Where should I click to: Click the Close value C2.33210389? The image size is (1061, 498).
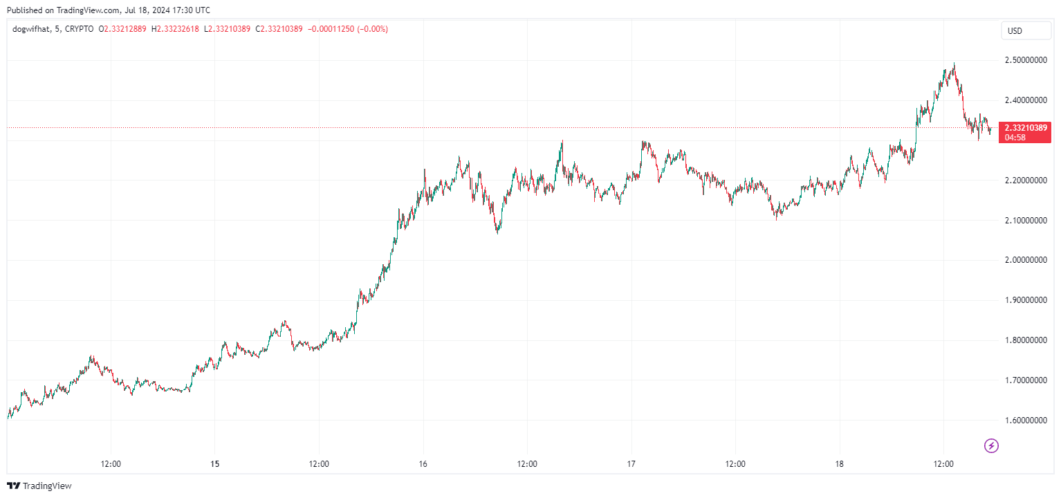[279, 29]
